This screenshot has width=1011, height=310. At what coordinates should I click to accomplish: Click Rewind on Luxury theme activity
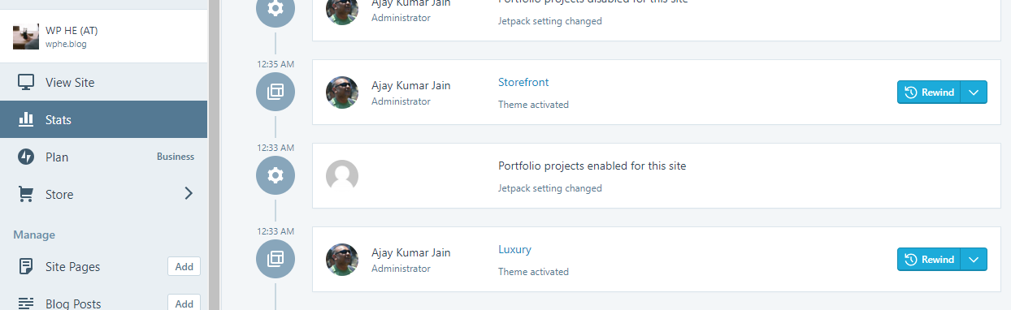pos(929,260)
